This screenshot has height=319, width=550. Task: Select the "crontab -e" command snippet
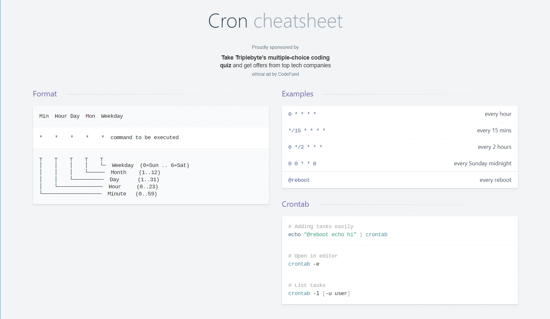click(x=303, y=264)
